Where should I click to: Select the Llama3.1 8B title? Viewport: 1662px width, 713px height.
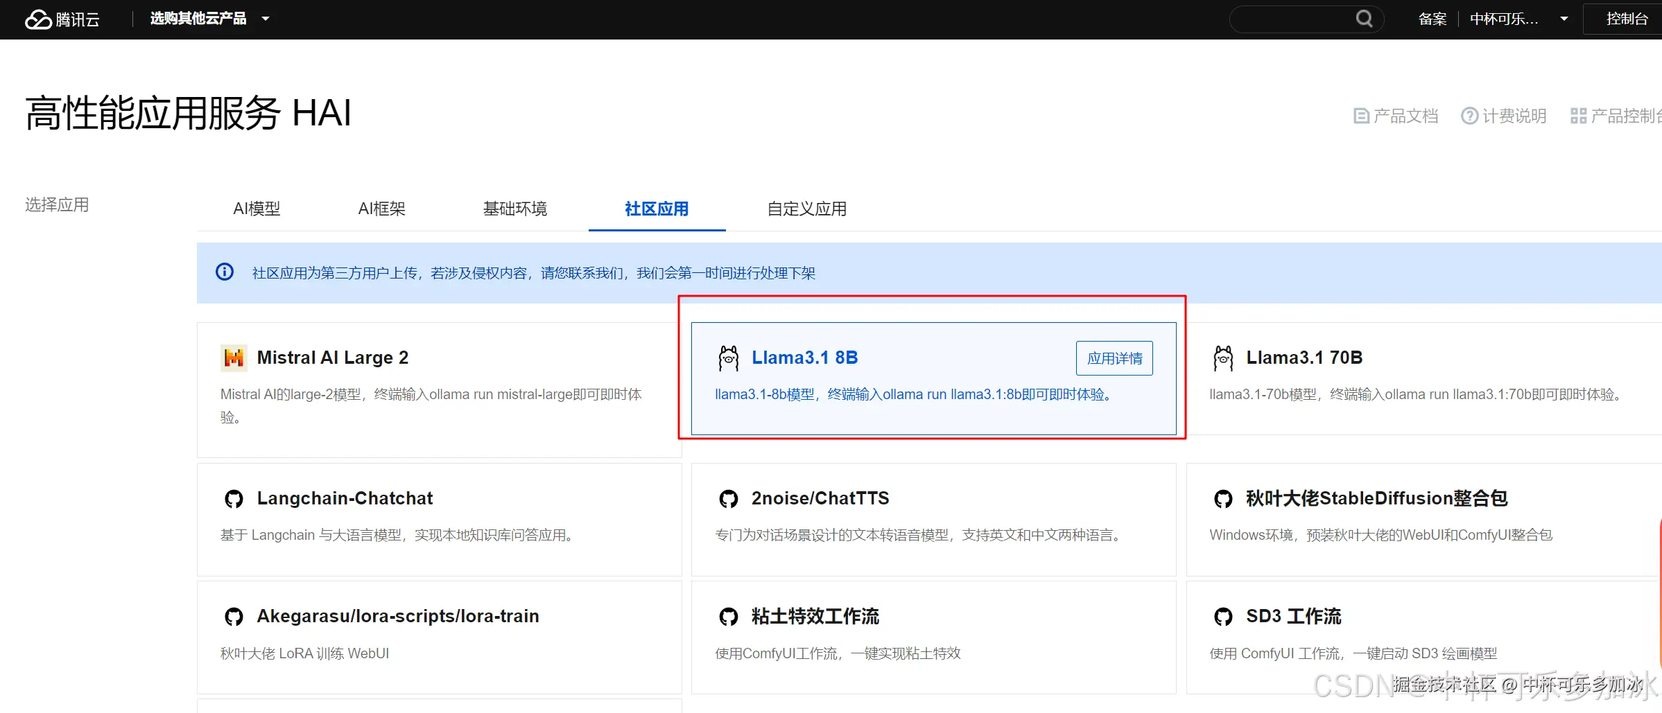805,358
